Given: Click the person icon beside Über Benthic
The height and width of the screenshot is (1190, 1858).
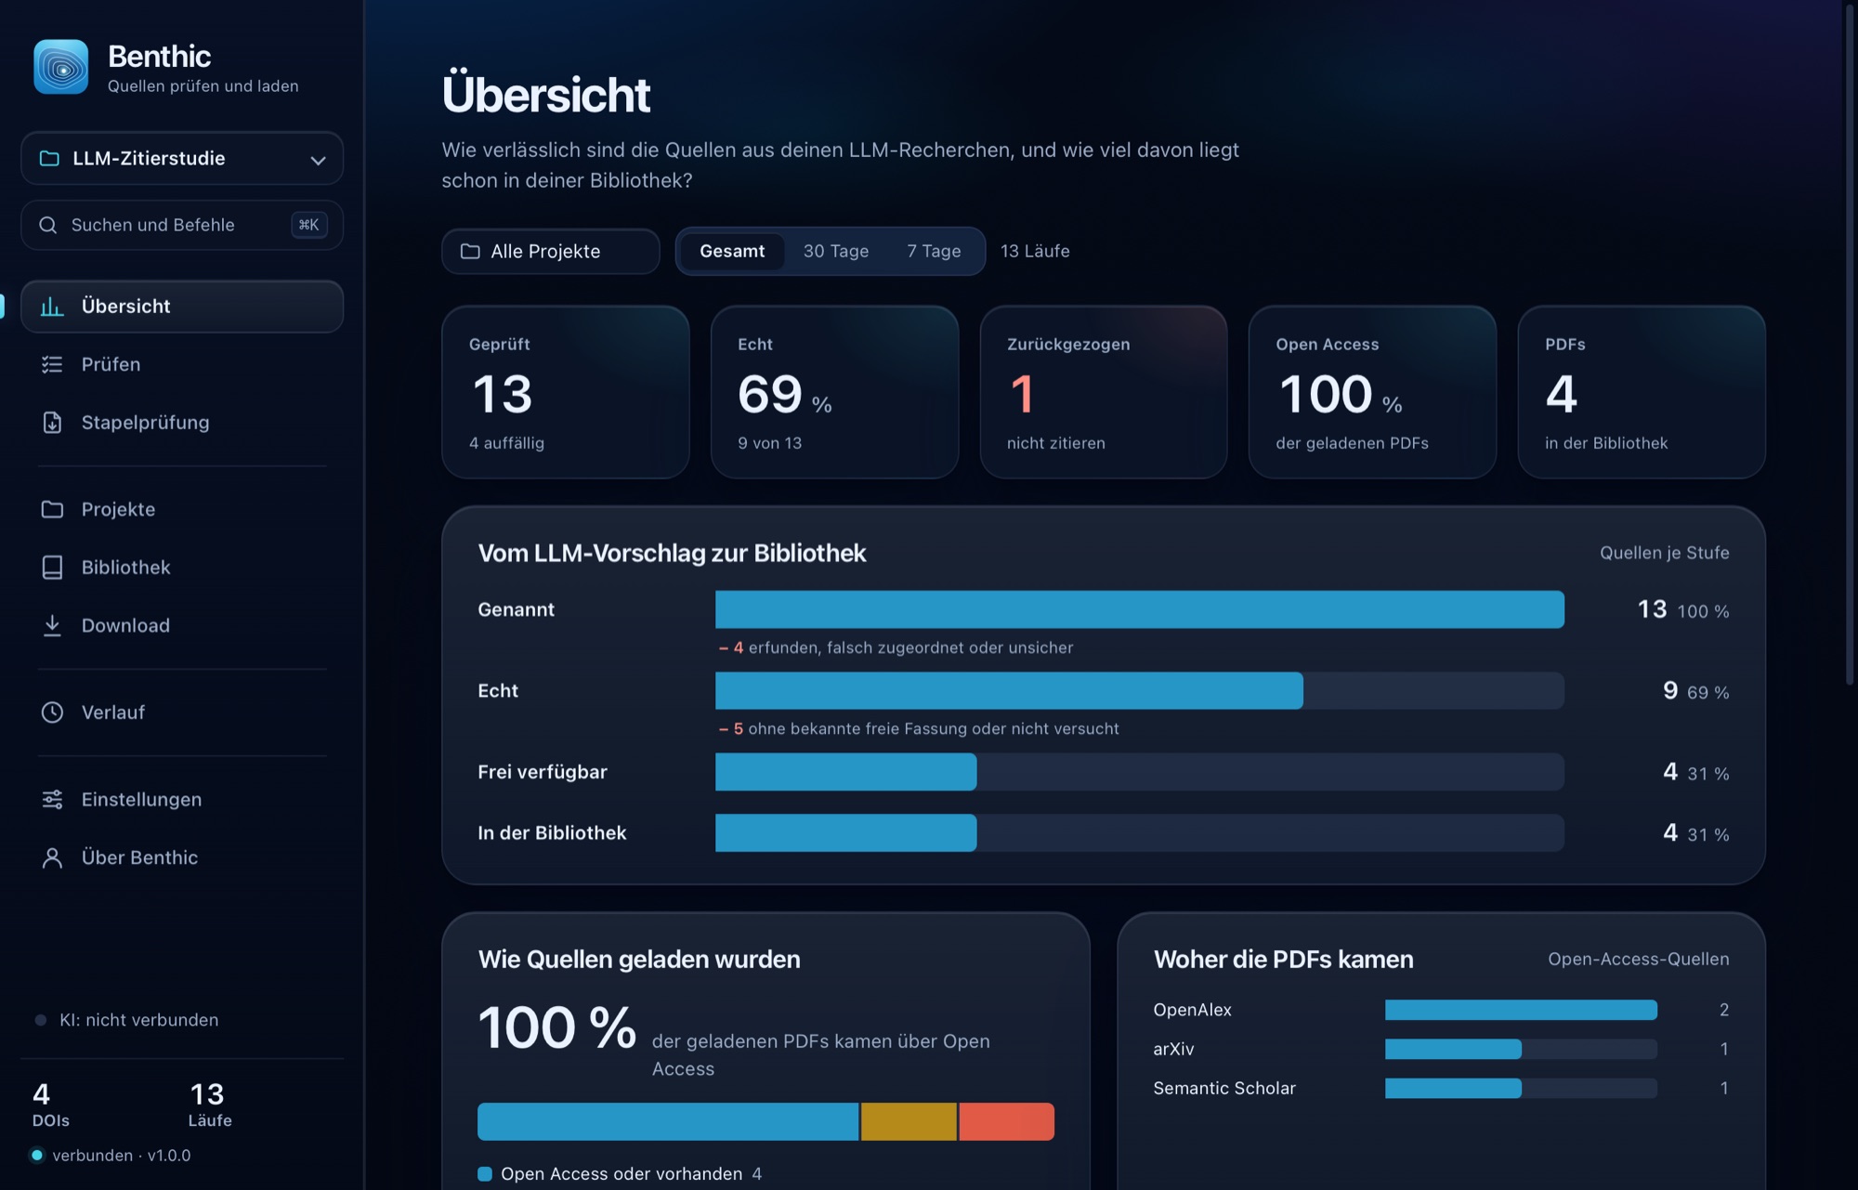Looking at the screenshot, I should 52,857.
